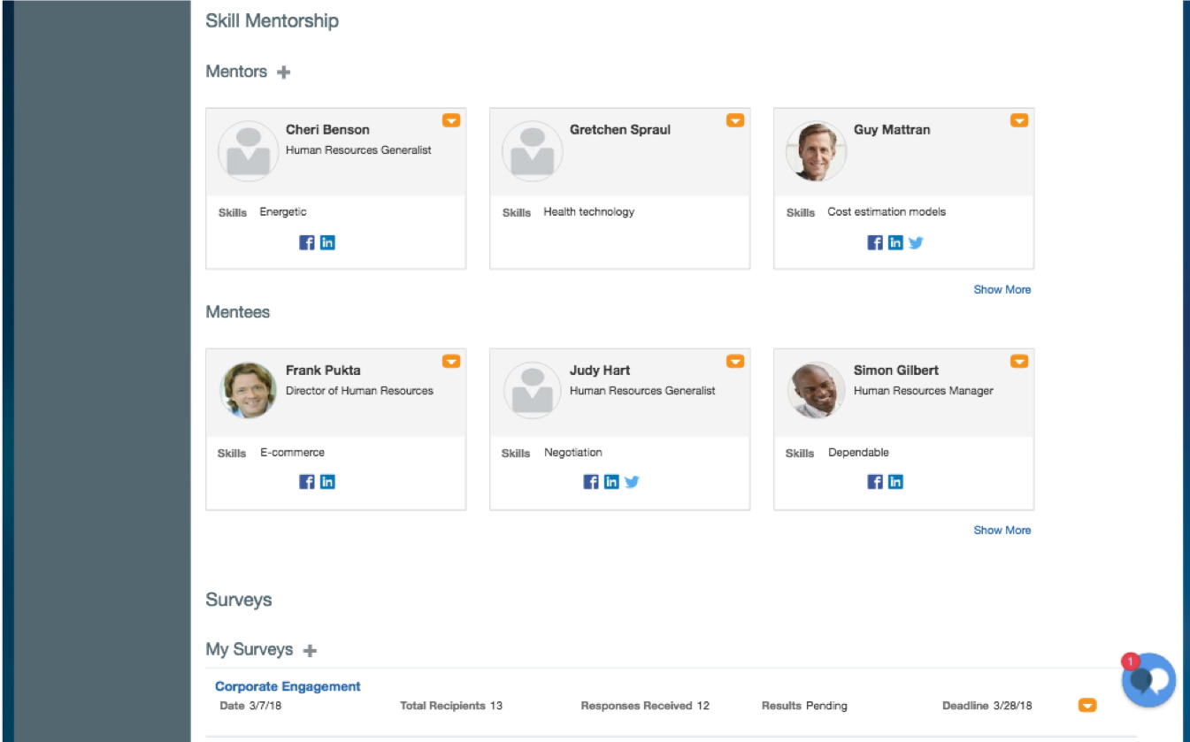Show more mentors
The width and height of the screenshot is (1190, 742).
pos(1002,289)
